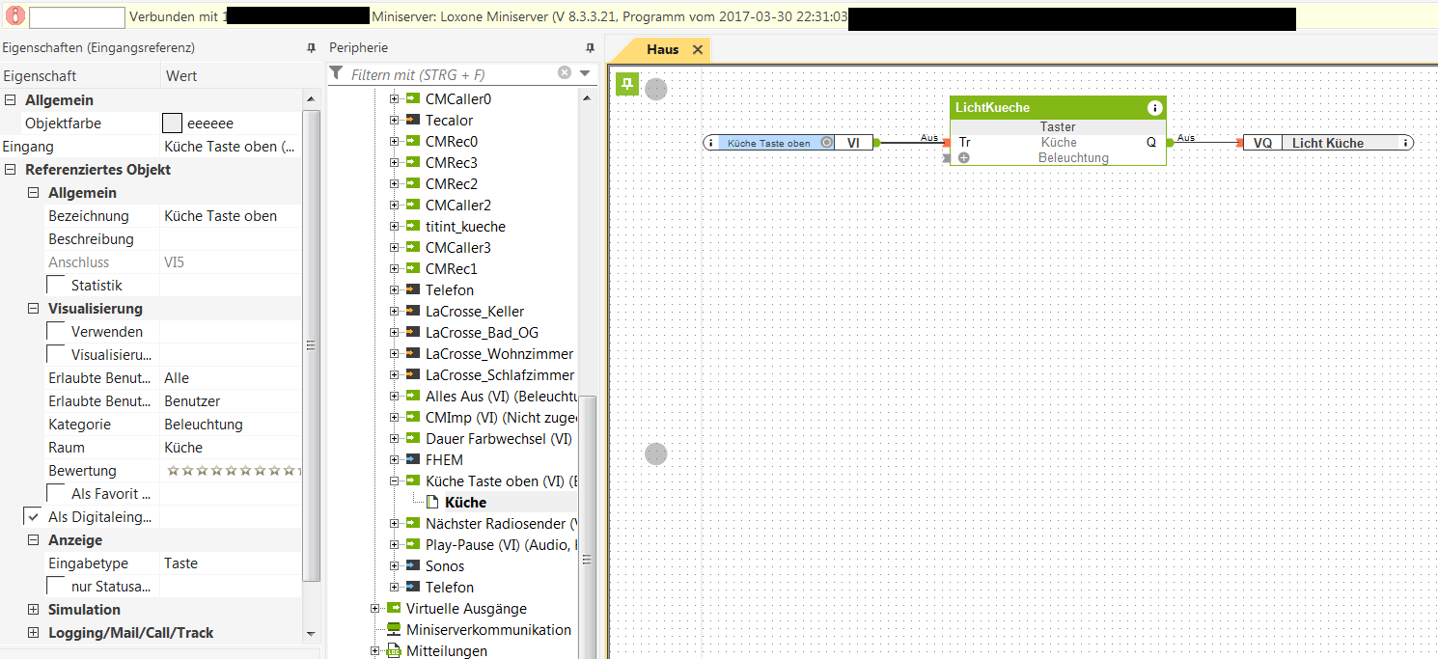The height and width of the screenshot is (659, 1438).
Task: Toggle the Als Favorit checkbox
Action: click(x=56, y=494)
